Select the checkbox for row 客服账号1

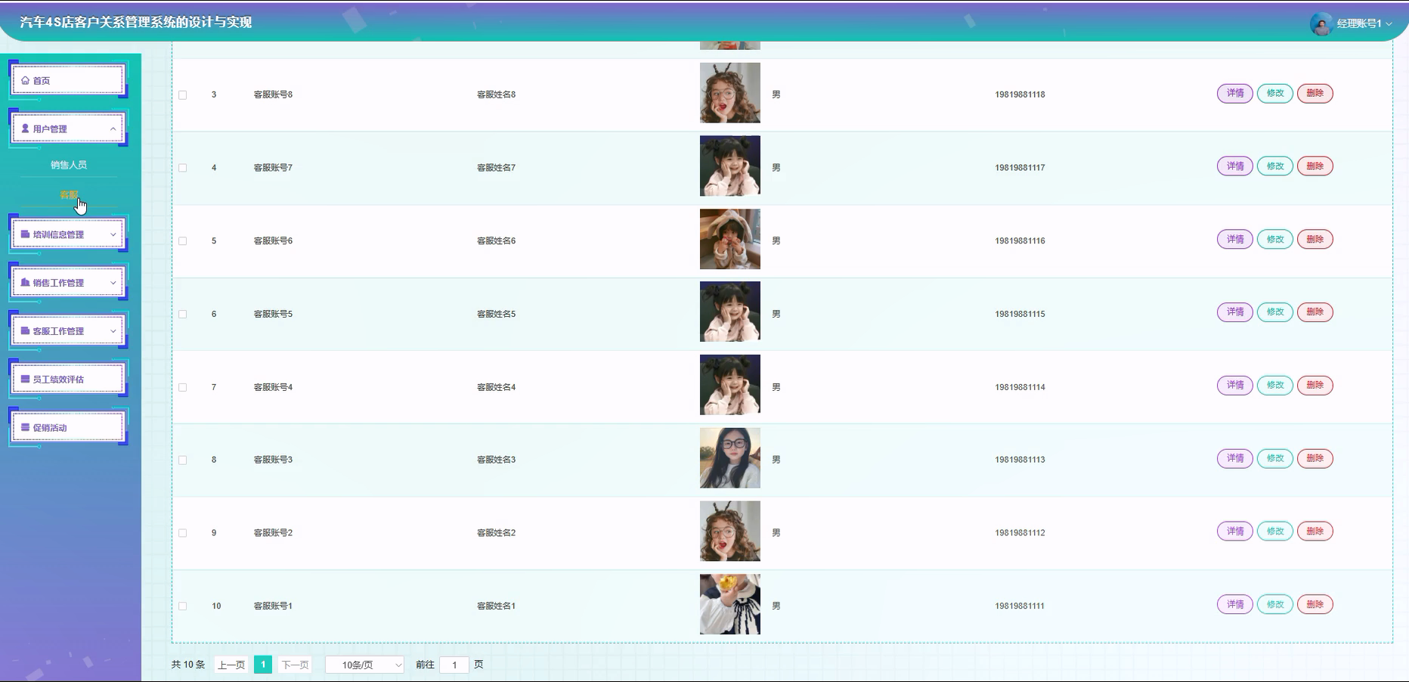[x=183, y=606]
